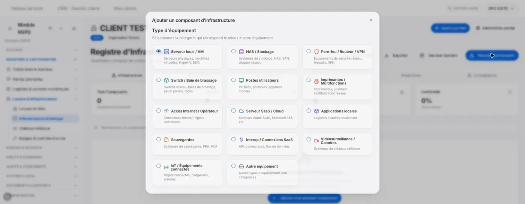Click the Administrer portail button
The height and width of the screenshot is (204, 525).
tap(495, 28)
